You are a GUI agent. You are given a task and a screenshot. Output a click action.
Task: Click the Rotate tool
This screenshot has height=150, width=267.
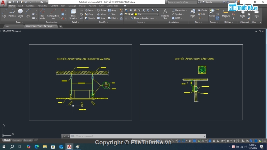[102, 10]
